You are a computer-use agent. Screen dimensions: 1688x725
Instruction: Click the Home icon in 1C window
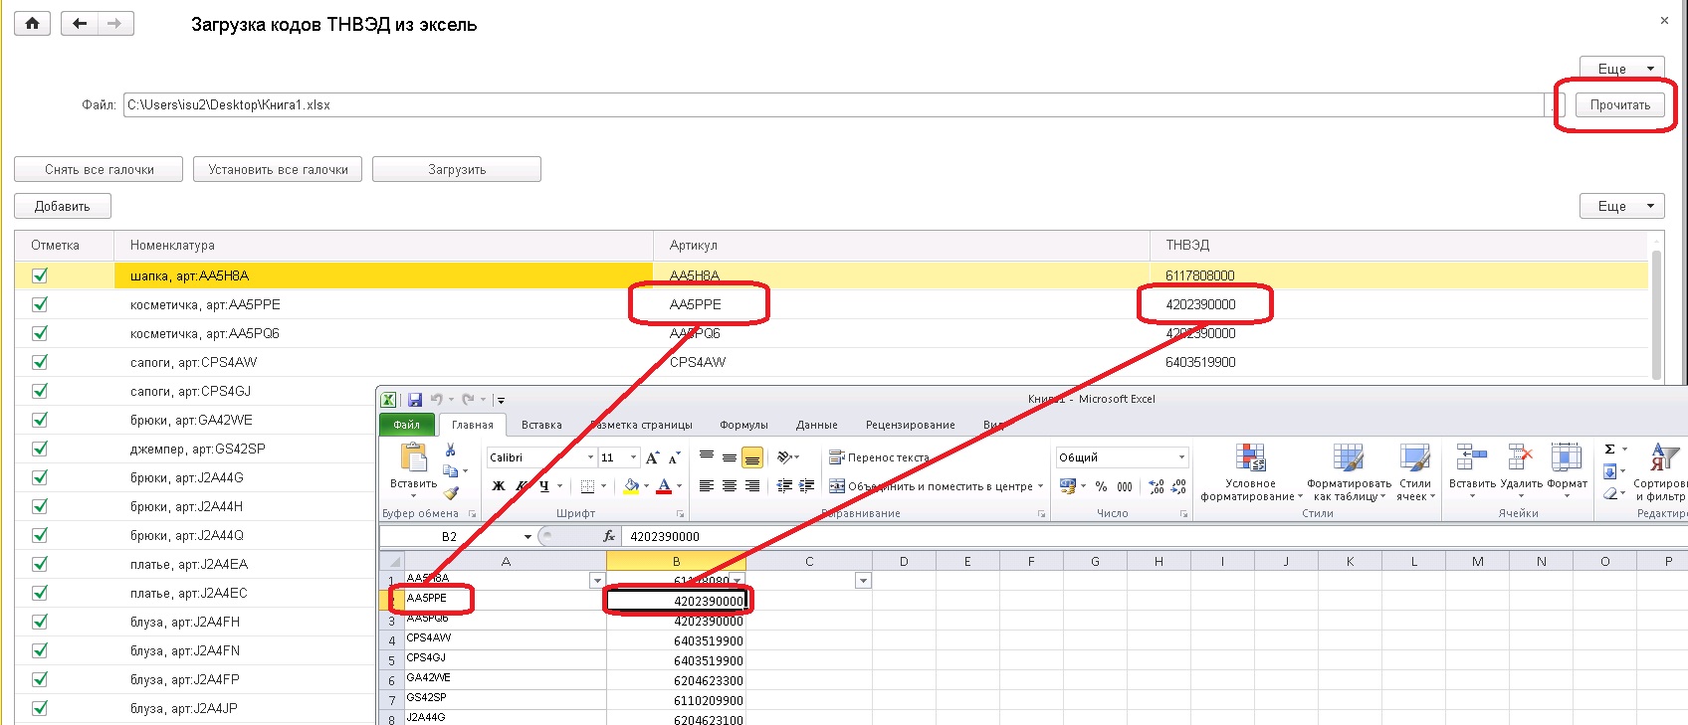click(32, 23)
